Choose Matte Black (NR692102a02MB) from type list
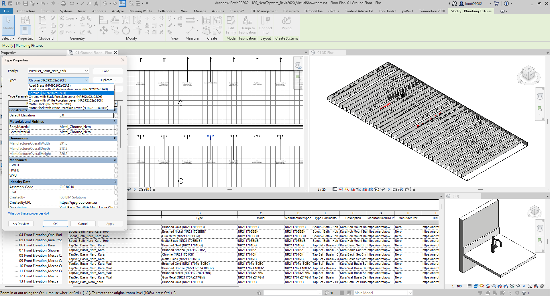 pos(50,104)
